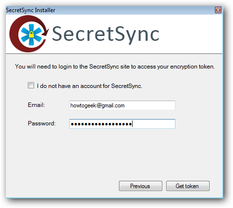
Task: Click the Password label
Action: click(41, 123)
